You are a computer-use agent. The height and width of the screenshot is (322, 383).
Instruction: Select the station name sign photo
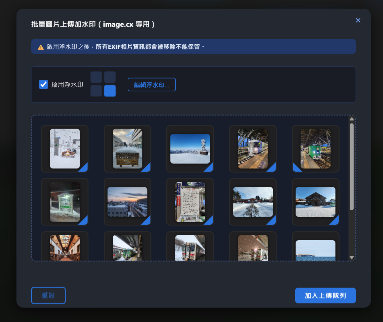pos(64,202)
